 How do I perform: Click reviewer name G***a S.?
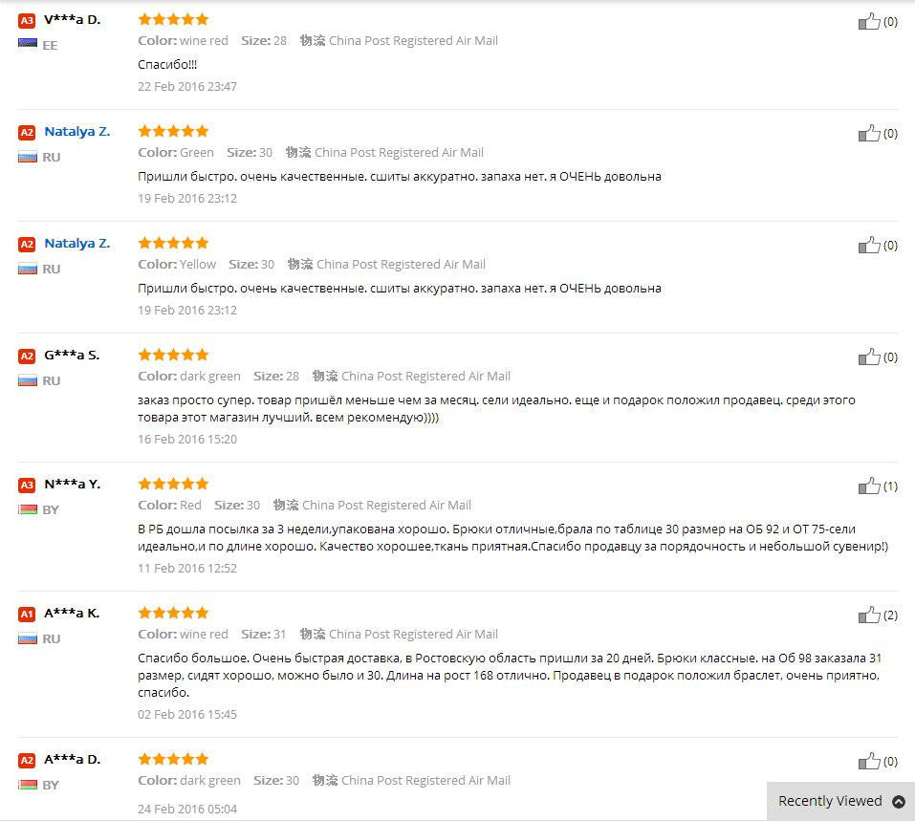coord(72,356)
